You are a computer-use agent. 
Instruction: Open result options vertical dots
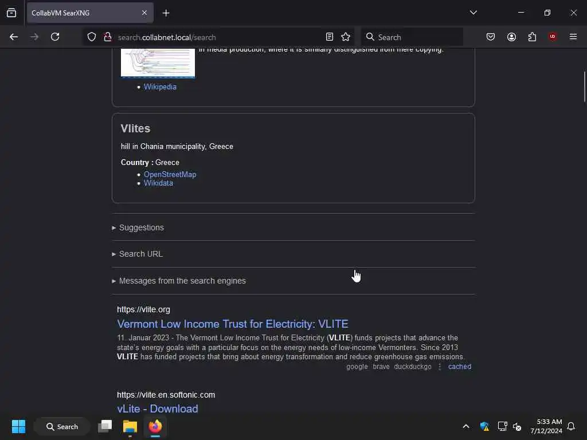coord(440,367)
